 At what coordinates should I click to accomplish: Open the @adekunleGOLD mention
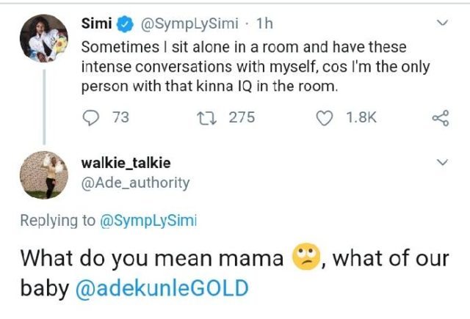[162, 288]
